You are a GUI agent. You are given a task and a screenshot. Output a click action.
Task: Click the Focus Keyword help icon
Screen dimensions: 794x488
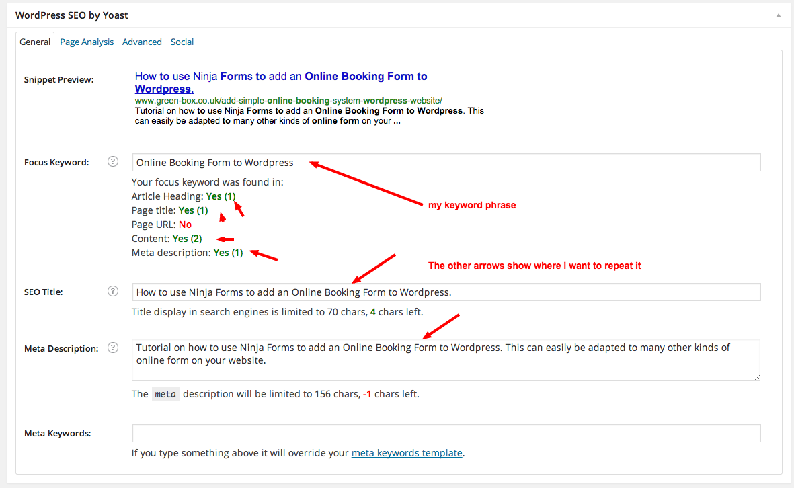(113, 162)
